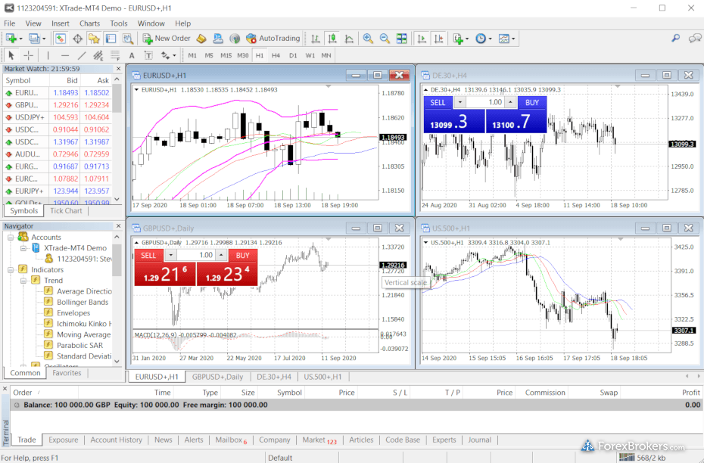Open the Strategy Tester icon
This screenshot has height=463, width=704.
tap(128, 39)
